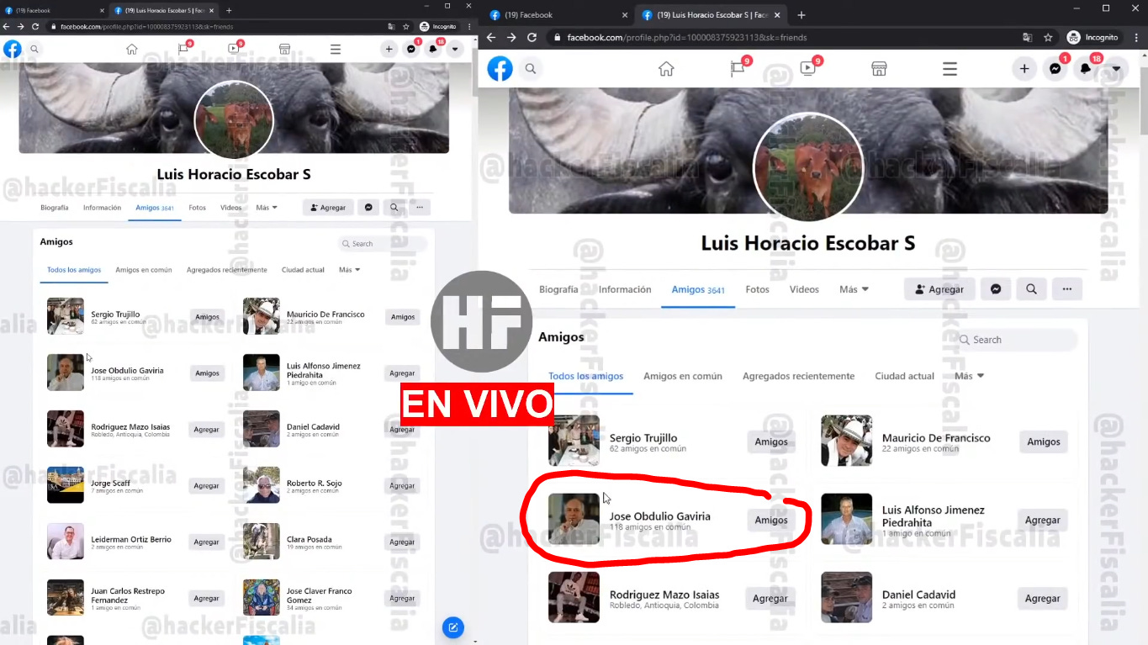
Task: Open account dropdown arrow in right window
Action: click(x=1116, y=69)
